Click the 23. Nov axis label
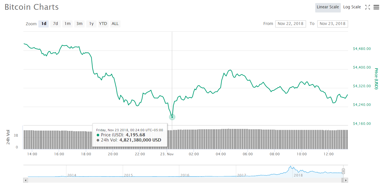Screen dimensions: 383x186 click(167, 154)
